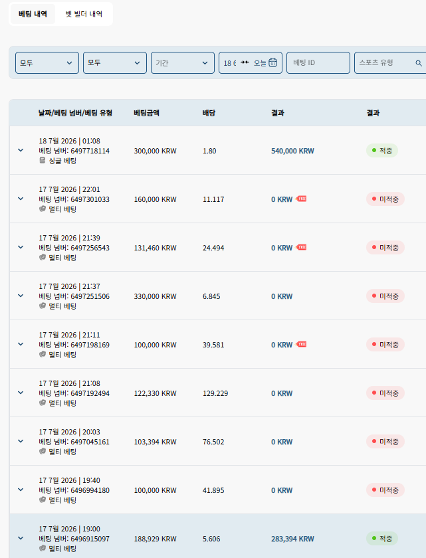The image size is (426, 558).
Task: Click the 330,000 KRW bet amount
Action: [x=155, y=296]
